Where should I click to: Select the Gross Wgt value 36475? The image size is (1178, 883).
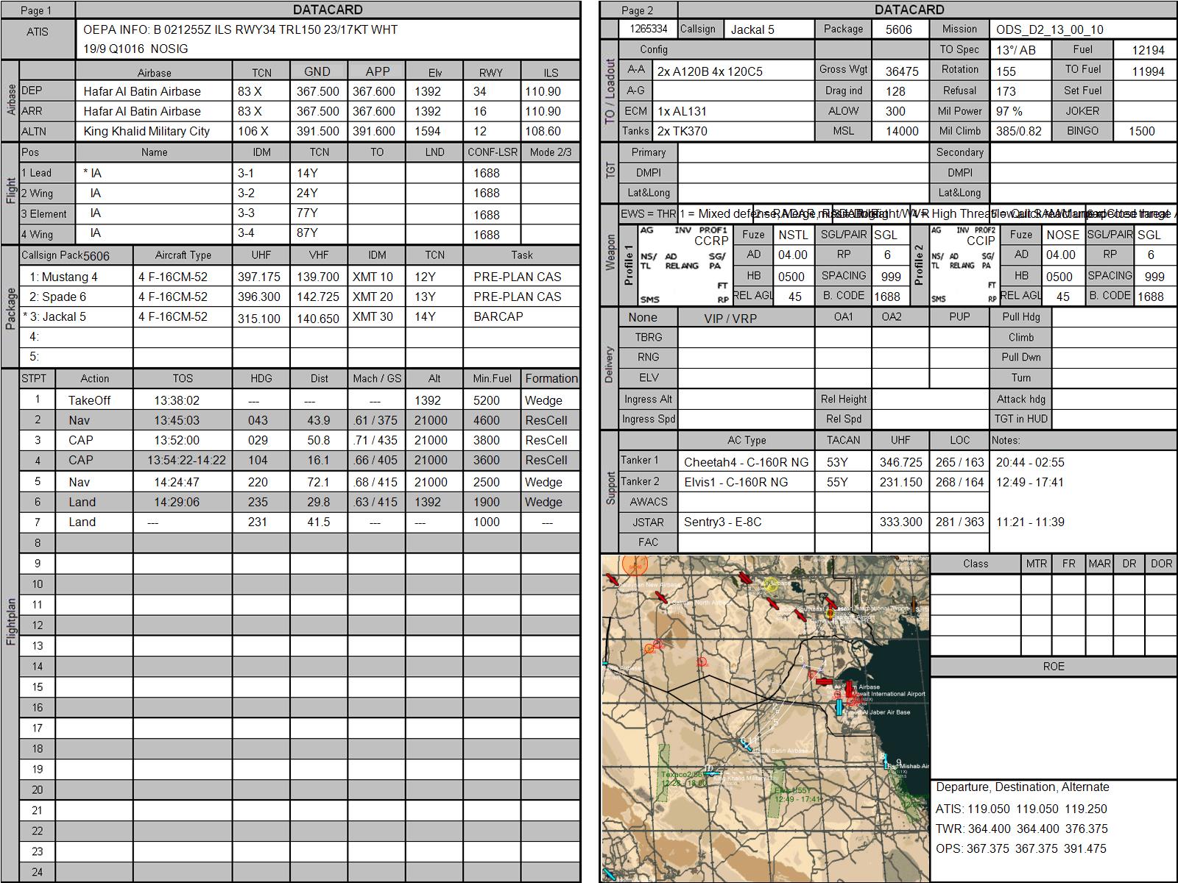coord(902,71)
